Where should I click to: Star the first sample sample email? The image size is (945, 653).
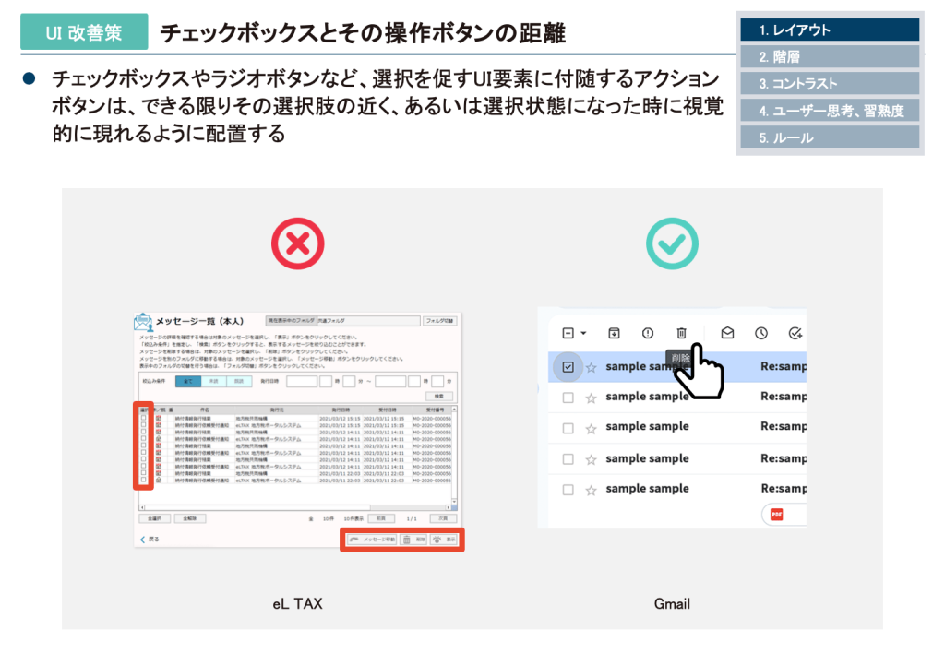pos(592,367)
